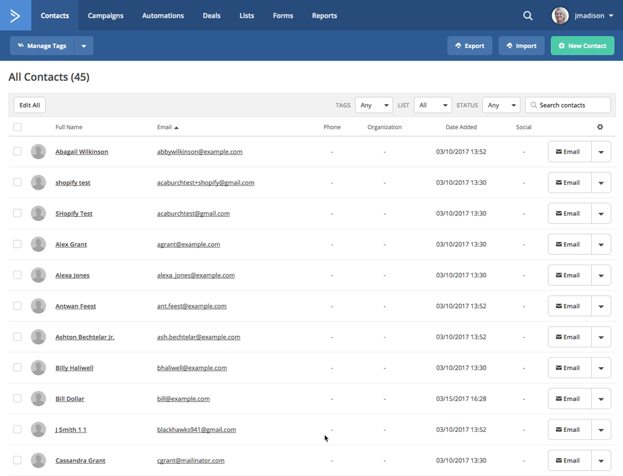Email Antwan Feest via Email button

[x=569, y=306]
